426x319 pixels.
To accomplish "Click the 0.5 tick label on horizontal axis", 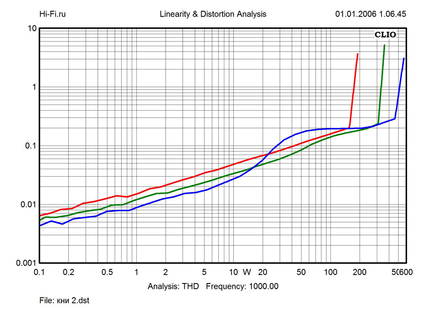I will coord(107,272).
